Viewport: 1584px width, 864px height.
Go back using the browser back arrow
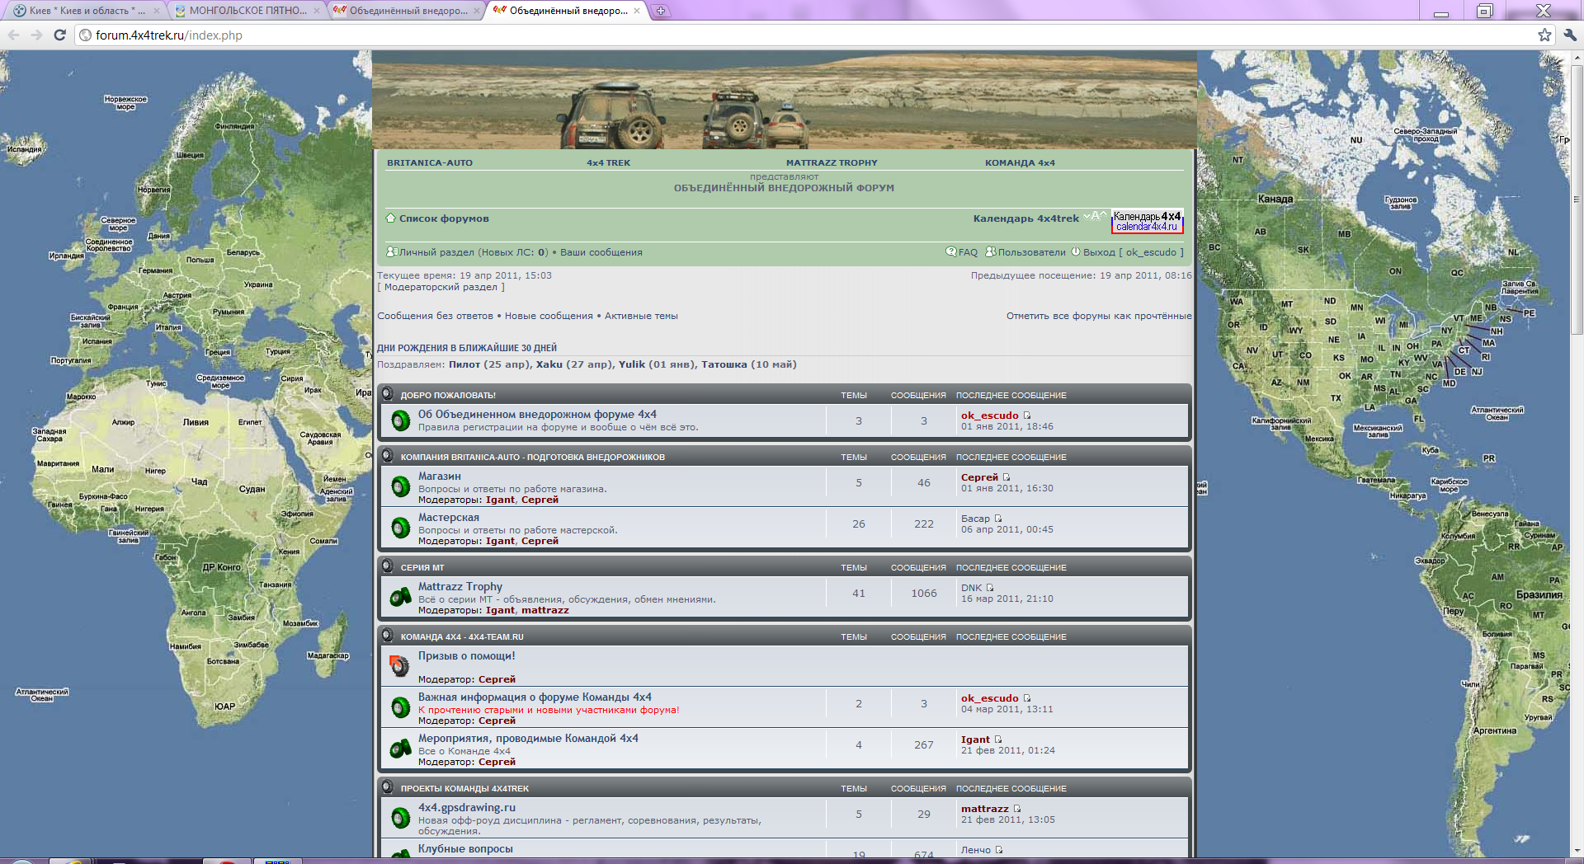tap(14, 35)
